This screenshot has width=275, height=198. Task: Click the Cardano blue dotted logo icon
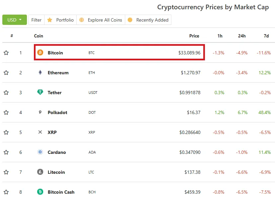coord(40,152)
